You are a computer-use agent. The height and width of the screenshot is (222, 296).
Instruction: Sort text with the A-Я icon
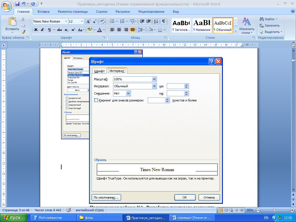(x=156, y=21)
